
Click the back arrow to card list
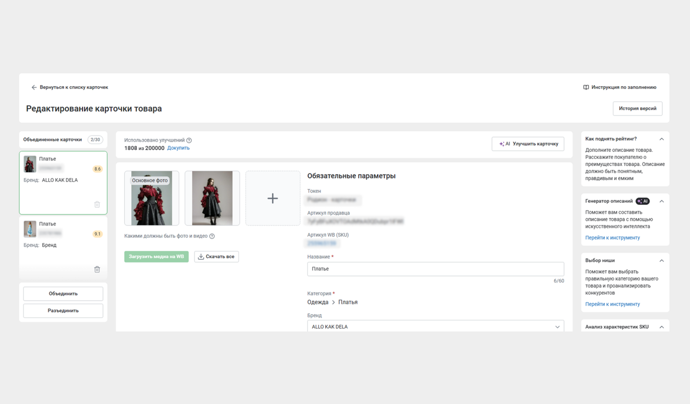[34, 87]
